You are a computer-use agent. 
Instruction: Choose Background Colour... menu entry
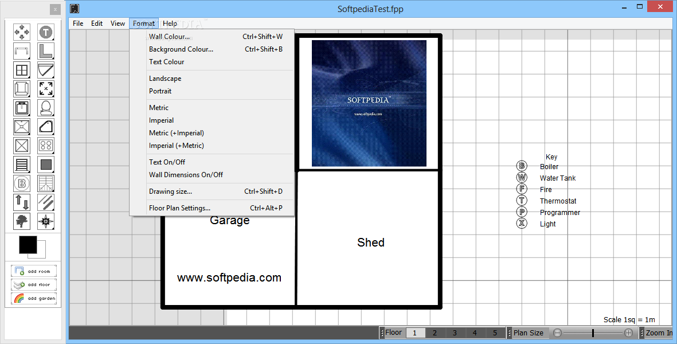(212, 49)
